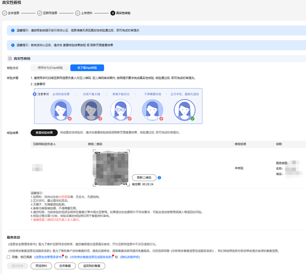The height and width of the screenshot is (274, 306).
Task: Click 说明 column header
Action: tap(279, 144)
